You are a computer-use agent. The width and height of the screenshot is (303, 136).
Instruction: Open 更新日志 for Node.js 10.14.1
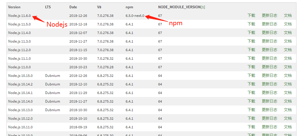click(x=269, y=93)
